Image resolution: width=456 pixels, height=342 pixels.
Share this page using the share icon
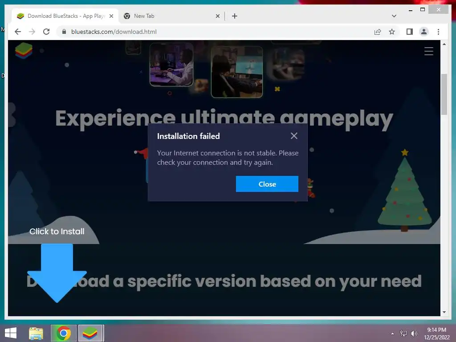click(378, 32)
